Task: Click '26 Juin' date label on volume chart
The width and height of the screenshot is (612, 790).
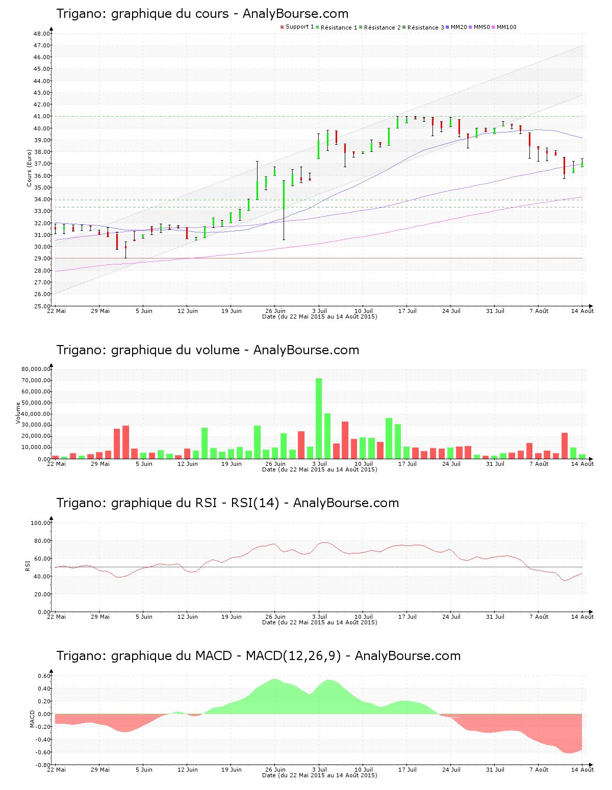Action: (x=275, y=464)
